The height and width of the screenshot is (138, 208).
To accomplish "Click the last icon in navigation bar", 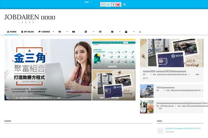I will click(x=140, y=32).
